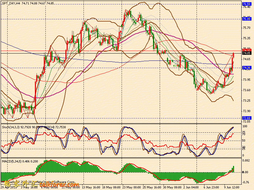The width and height of the screenshot is (254, 190).
Task: Click the 72.55 price axis label
Action: (247, 122)
